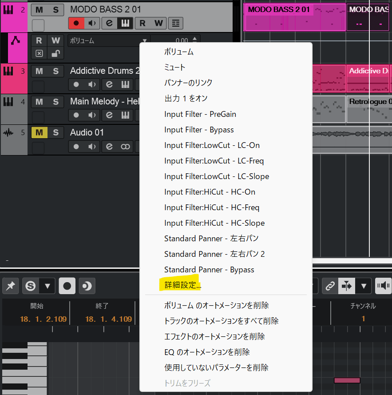Edit channel settings of Audio 01
The image size is (392, 395).
tap(109, 147)
